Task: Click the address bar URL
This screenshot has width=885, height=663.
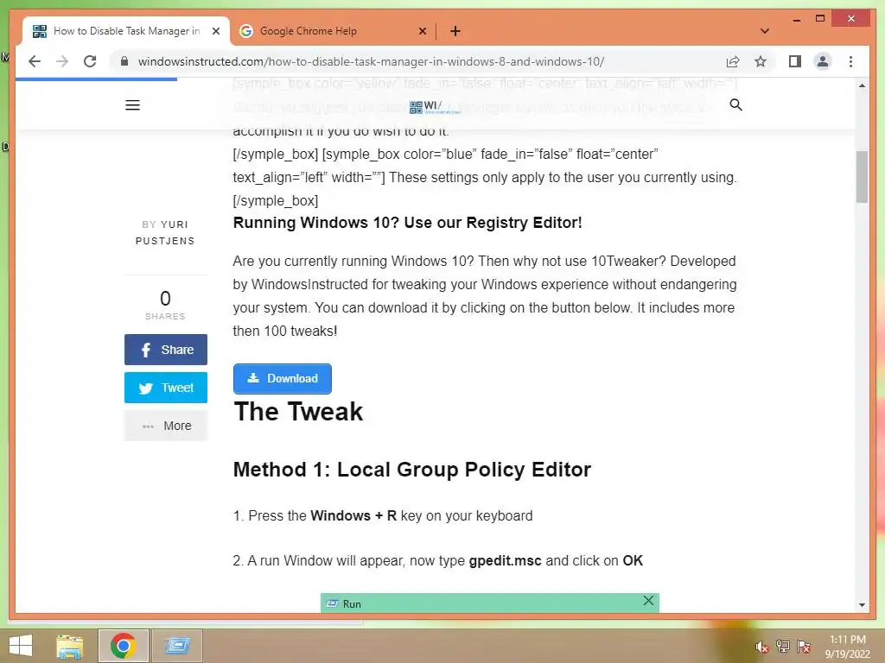Action: click(371, 61)
